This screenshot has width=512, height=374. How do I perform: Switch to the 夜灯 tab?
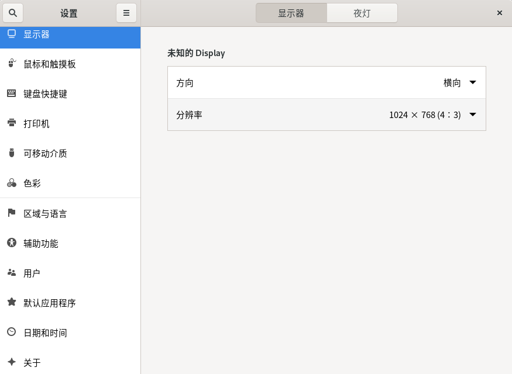click(362, 13)
